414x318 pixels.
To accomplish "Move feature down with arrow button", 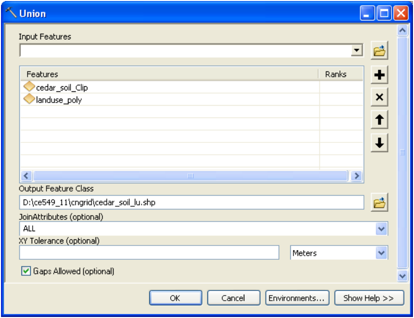I will click(x=379, y=143).
